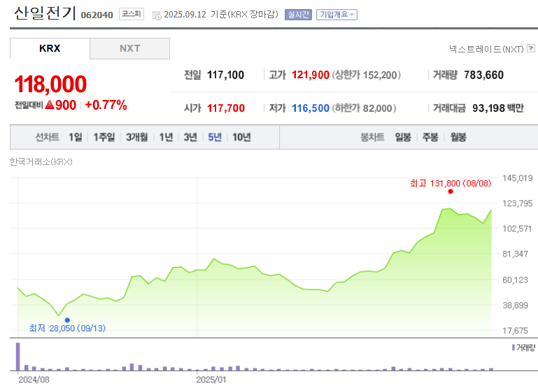Select the 1일 line chart period
Image resolution: width=538 pixels, height=390 pixels.
[x=76, y=137]
